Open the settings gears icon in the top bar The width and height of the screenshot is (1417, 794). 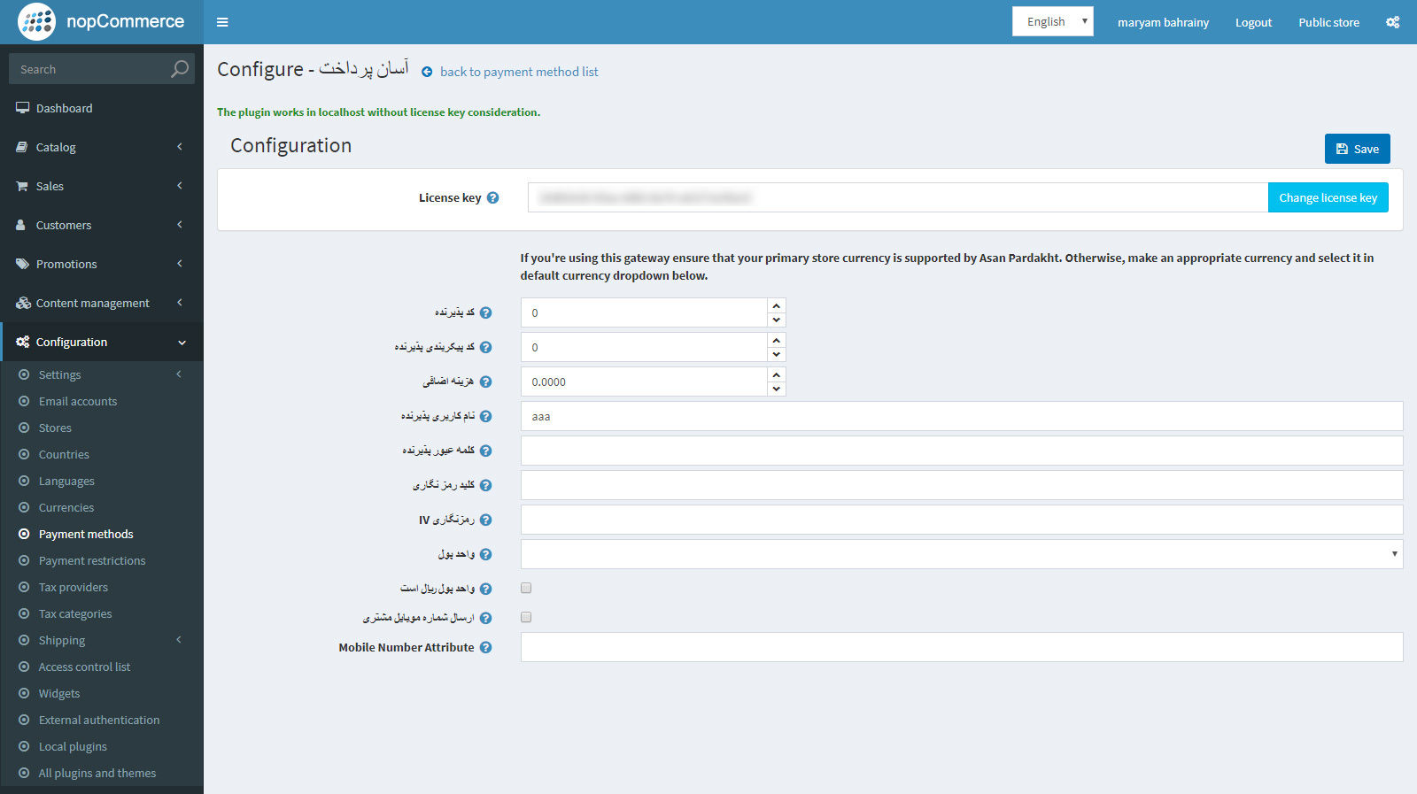pos(1392,22)
